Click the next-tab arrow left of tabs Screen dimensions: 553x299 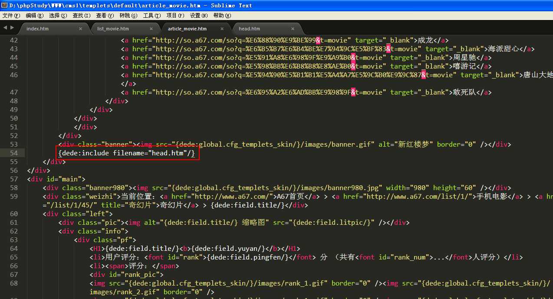(x=12, y=27)
